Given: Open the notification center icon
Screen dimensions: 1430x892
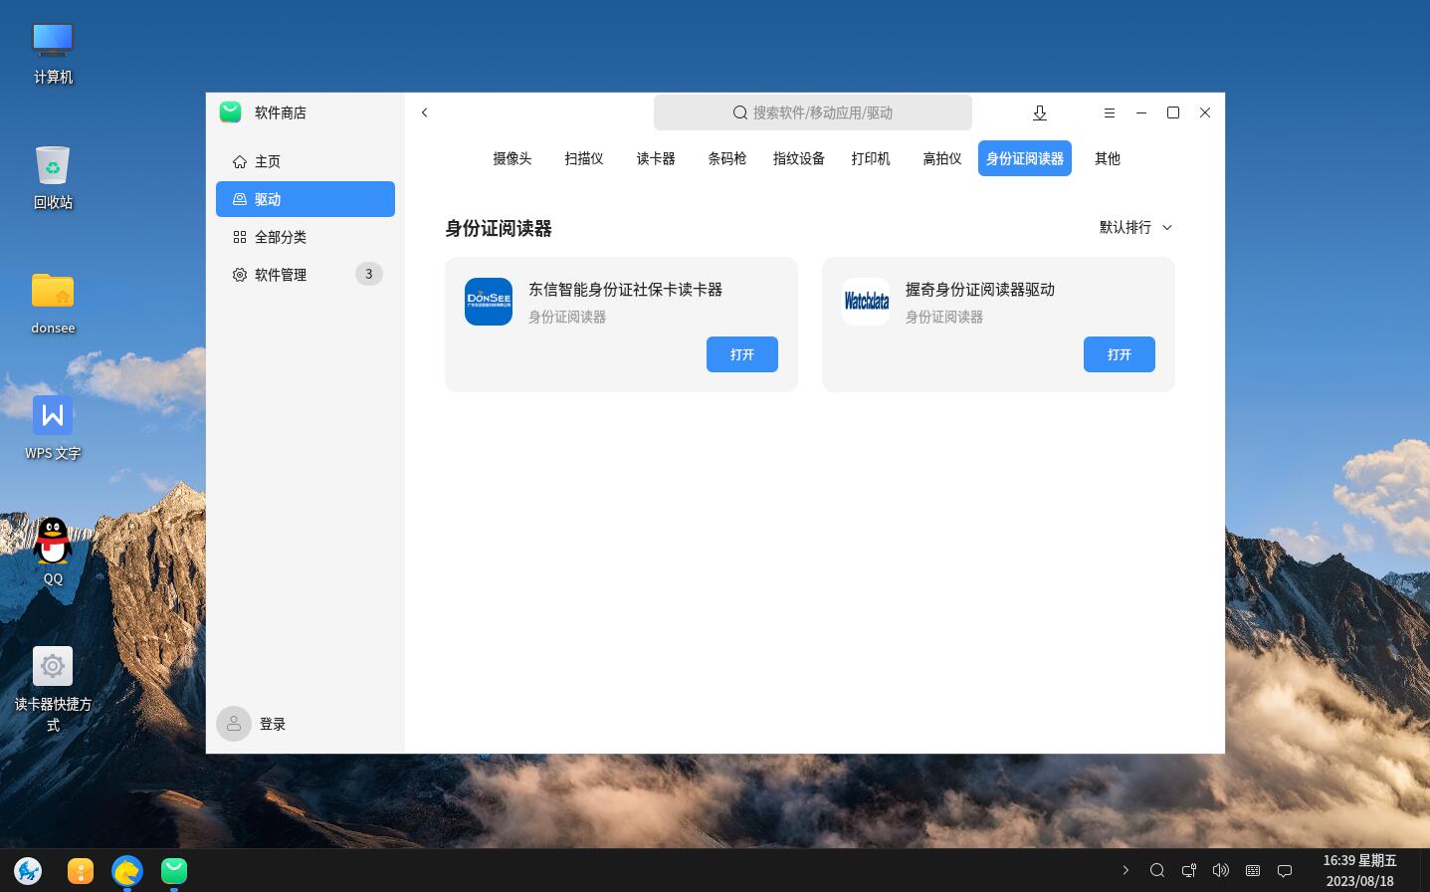Looking at the screenshot, I should [x=1284, y=871].
